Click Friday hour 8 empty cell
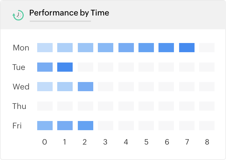Screen dimensions: 226x160 [207, 126]
